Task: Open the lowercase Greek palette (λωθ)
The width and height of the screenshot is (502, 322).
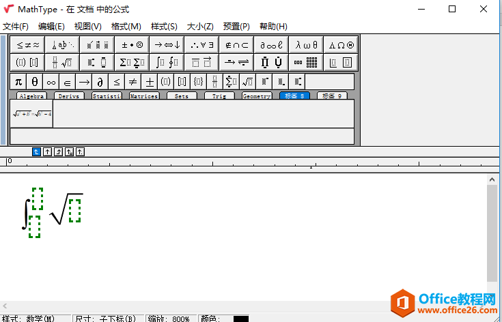Action: click(306, 45)
